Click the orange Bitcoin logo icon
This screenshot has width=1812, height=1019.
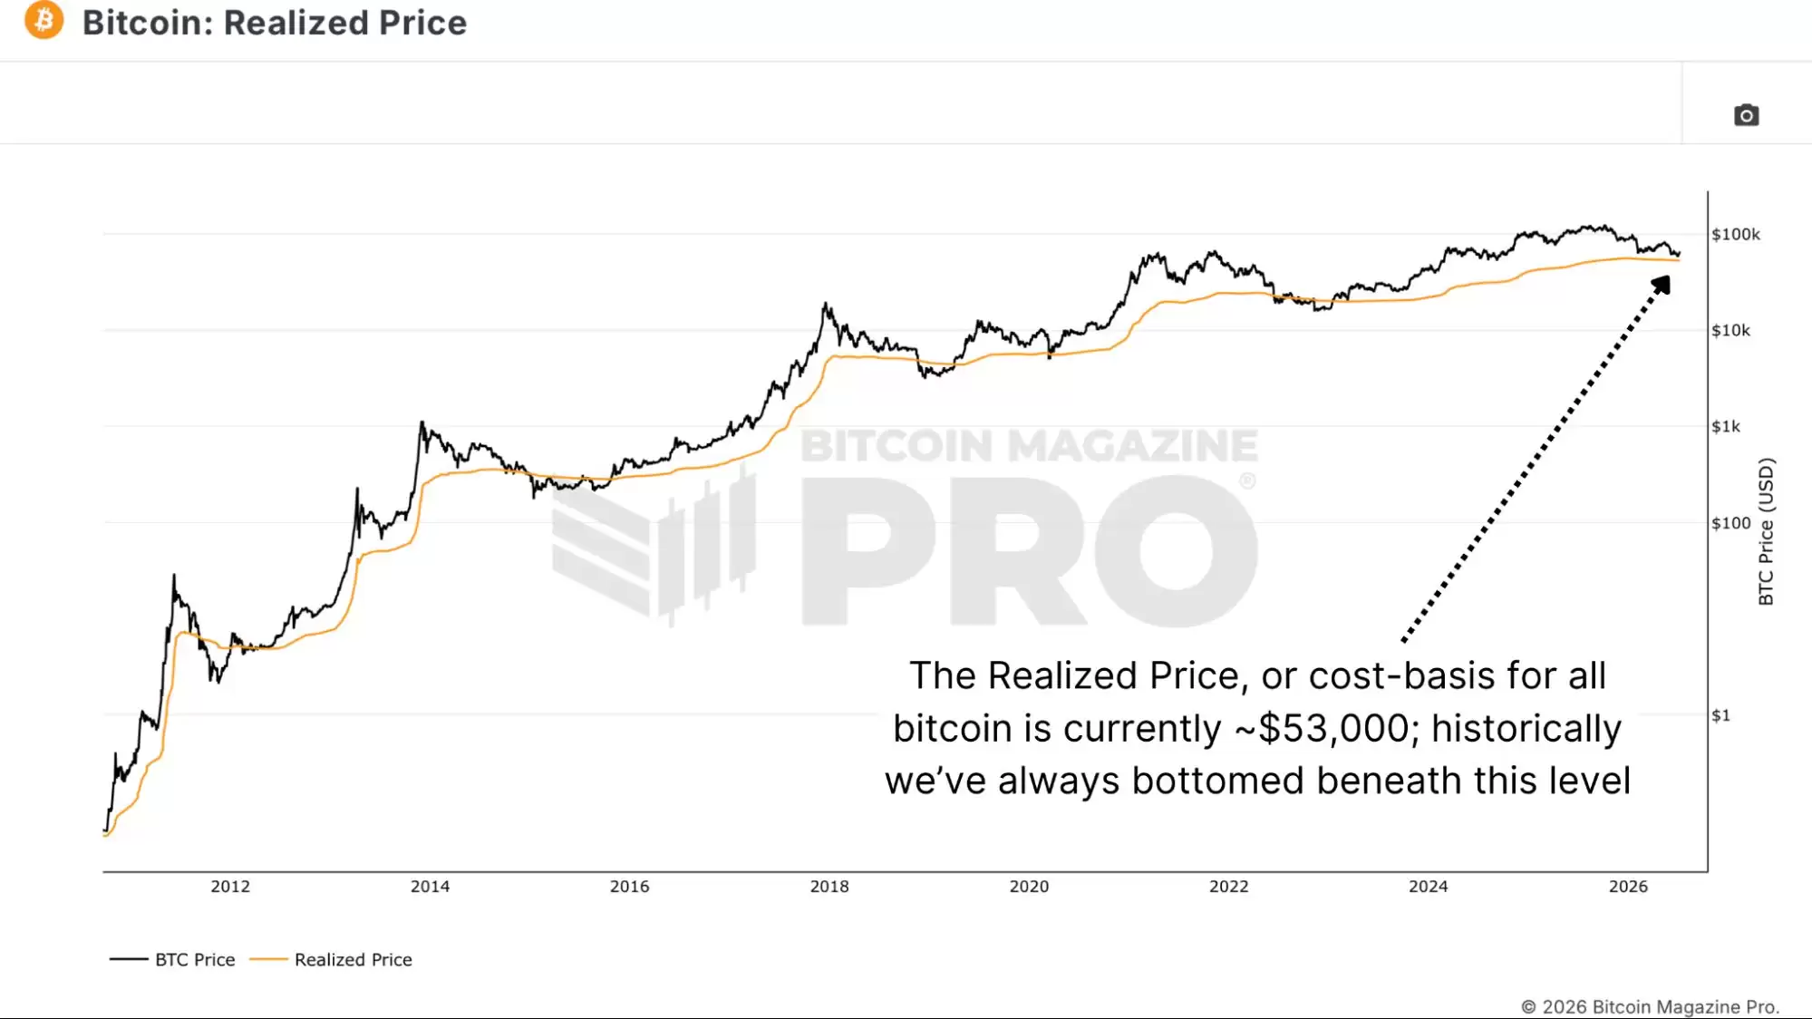coord(44,20)
